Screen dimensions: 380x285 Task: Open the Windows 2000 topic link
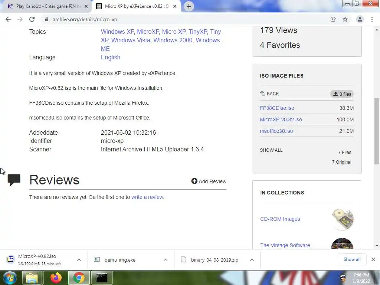173,40
